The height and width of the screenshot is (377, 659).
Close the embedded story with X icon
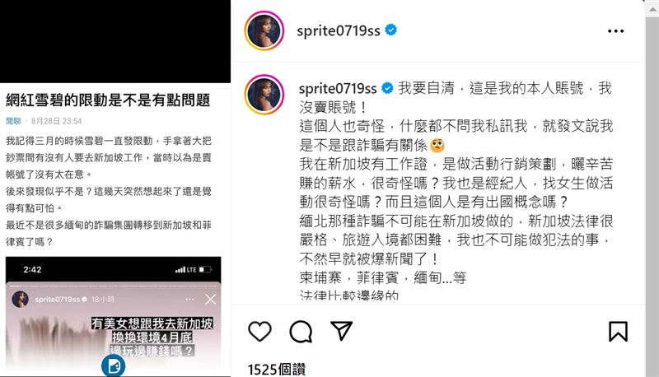pyautogui.click(x=211, y=300)
